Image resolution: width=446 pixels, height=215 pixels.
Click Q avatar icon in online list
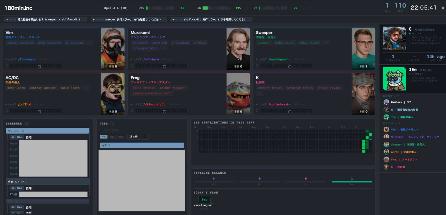click(x=386, y=110)
